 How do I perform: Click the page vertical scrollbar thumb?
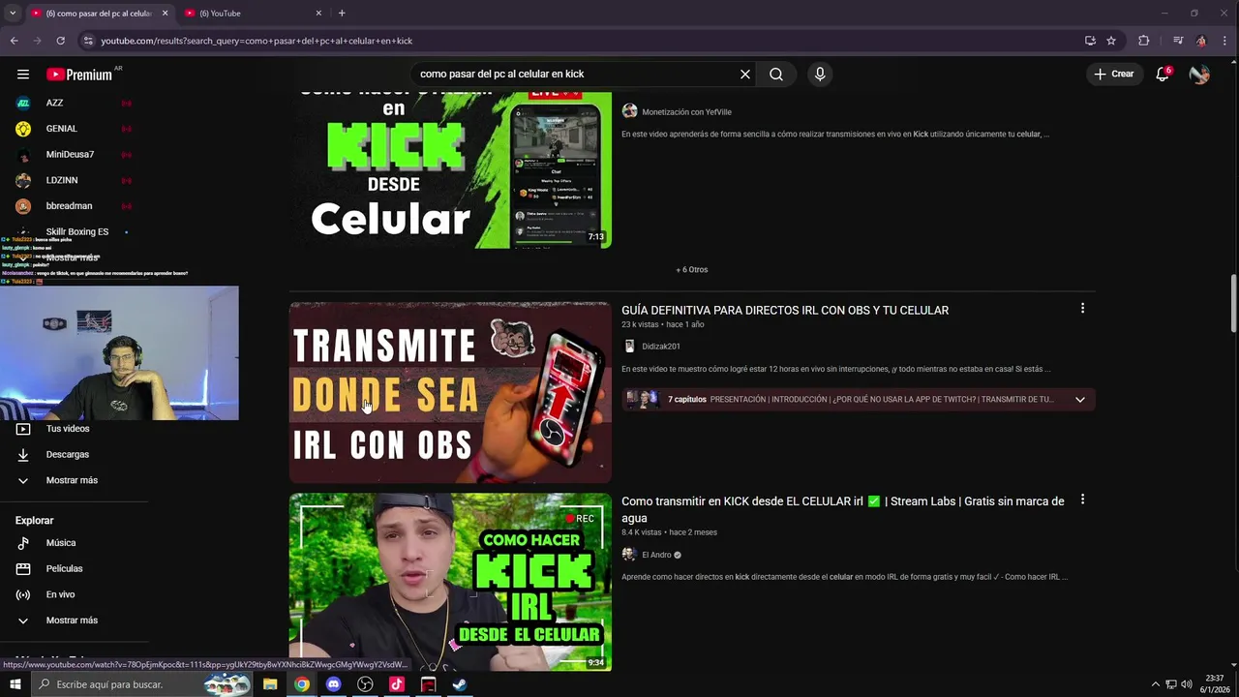pyautogui.click(x=1233, y=304)
